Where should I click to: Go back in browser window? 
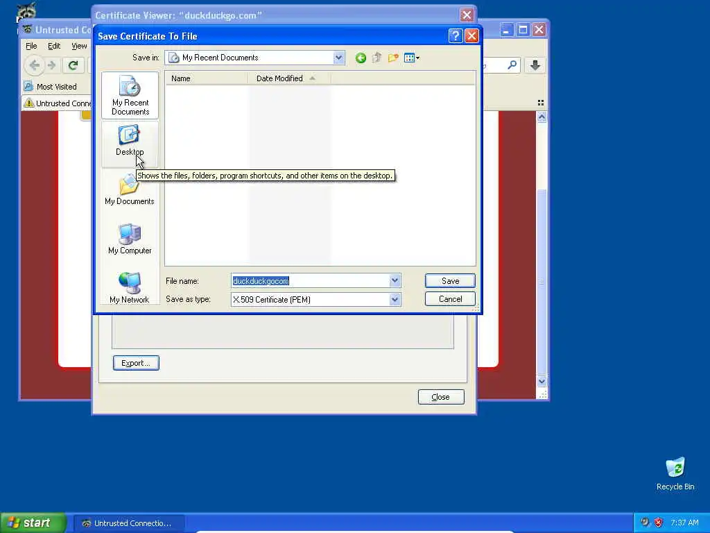pyautogui.click(x=34, y=65)
